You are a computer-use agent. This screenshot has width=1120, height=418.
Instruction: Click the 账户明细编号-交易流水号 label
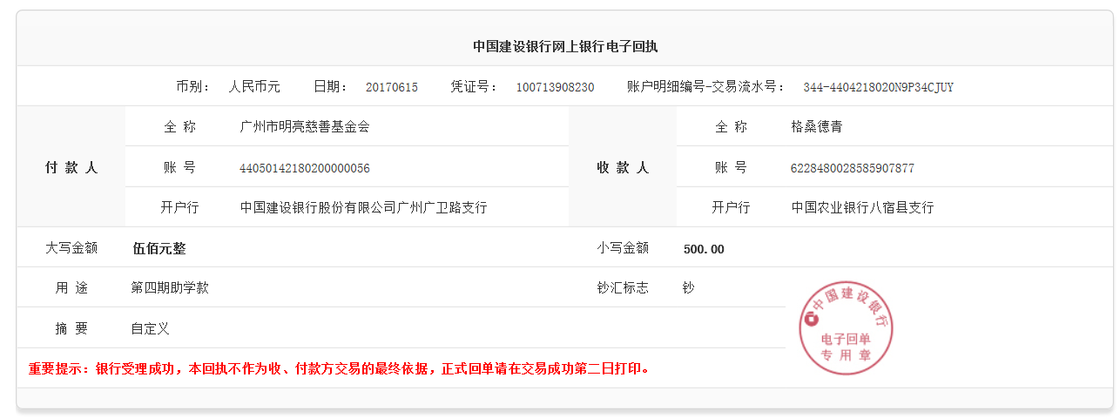pyautogui.click(x=705, y=87)
